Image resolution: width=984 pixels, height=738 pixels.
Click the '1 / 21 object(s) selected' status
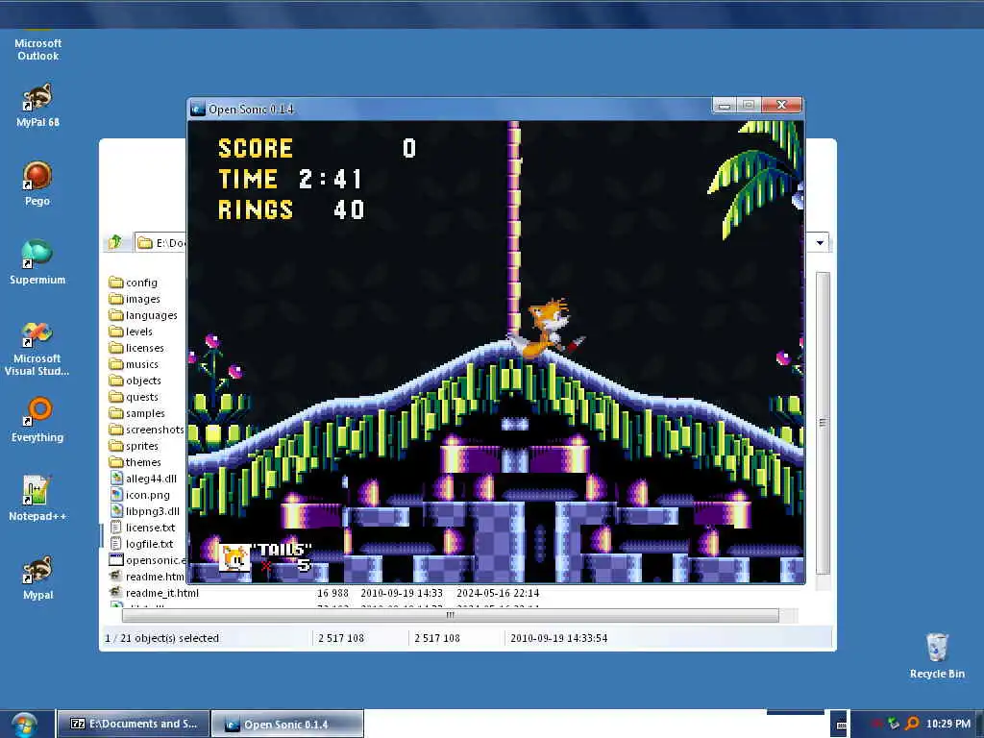click(x=161, y=638)
